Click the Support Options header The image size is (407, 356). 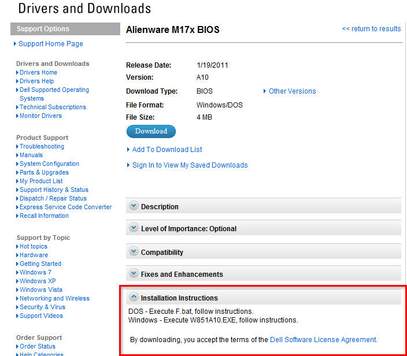pyautogui.click(x=65, y=29)
